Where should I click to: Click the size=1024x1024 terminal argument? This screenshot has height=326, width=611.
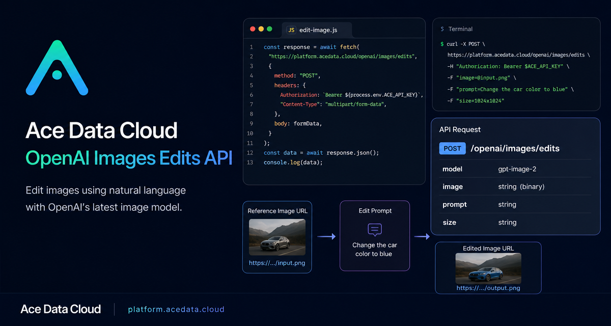[476, 100]
